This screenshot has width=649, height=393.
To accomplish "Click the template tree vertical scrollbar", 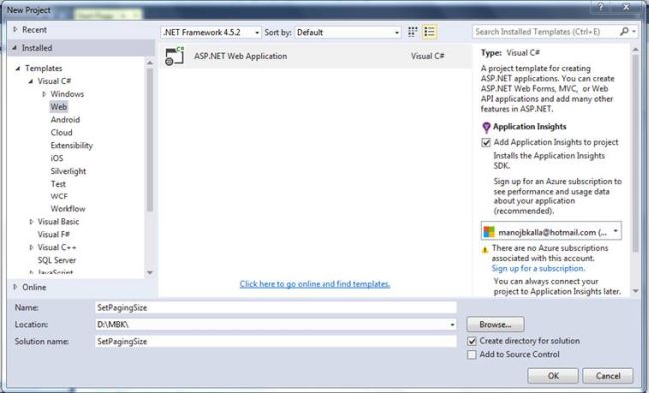I will [150, 140].
